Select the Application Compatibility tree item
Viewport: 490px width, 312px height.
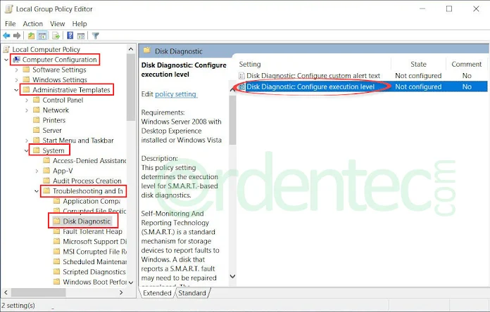click(92, 201)
